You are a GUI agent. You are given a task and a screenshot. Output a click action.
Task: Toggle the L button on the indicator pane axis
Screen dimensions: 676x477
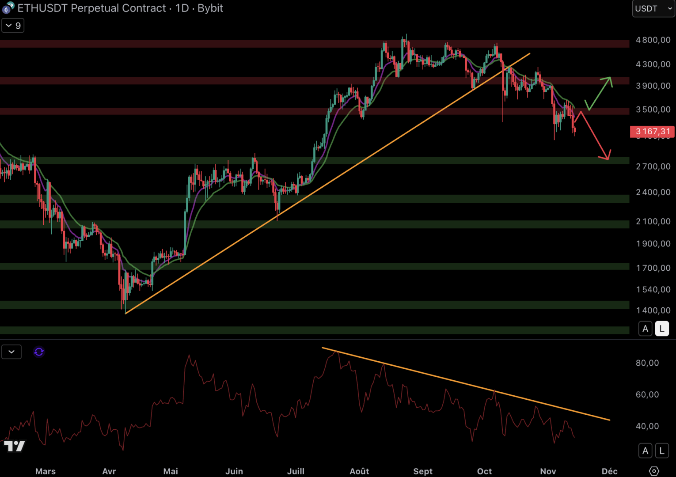point(661,450)
